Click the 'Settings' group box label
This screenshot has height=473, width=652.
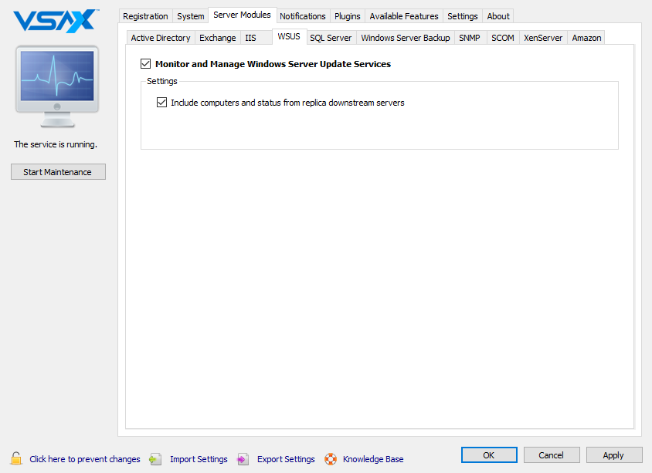tap(162, 81)
